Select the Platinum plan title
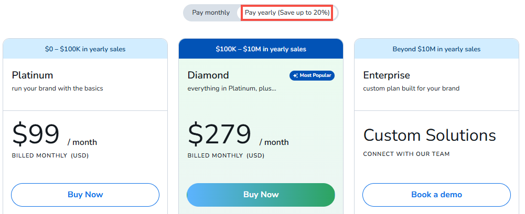Screen dimensions: 525x214 [x=33, y=75]
